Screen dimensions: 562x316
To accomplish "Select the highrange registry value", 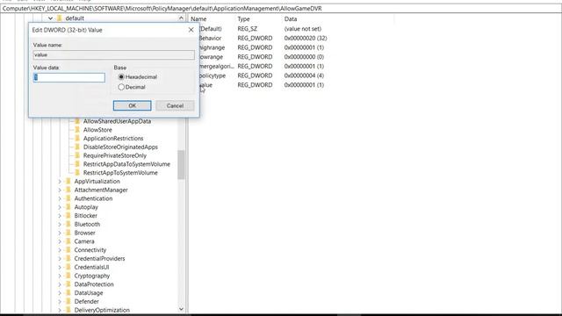I will (213, 47).
